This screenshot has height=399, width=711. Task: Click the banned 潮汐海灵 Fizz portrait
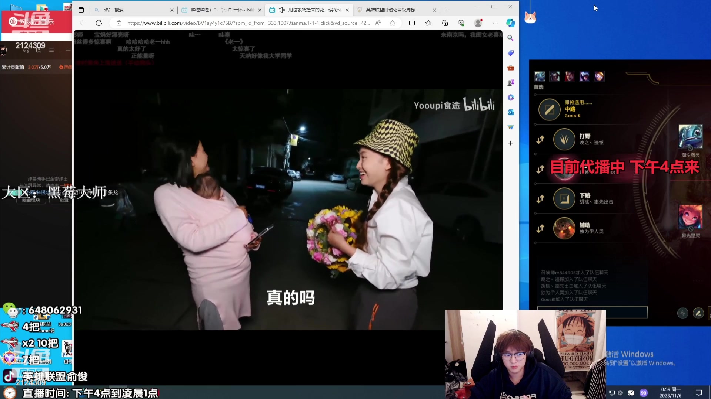pos(690,137)
